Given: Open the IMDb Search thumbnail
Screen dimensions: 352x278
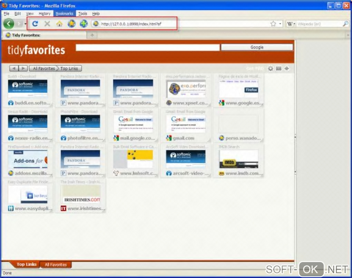Looking at the screenshot, I should pyautogui.click(x=238, y=159).
